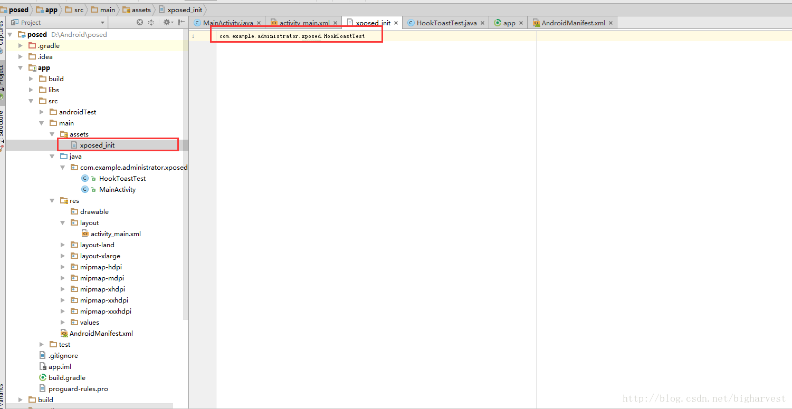Screen dimensions: 792x409
Task: Select xposed_init file in project tree
Action: click(97, 145)
